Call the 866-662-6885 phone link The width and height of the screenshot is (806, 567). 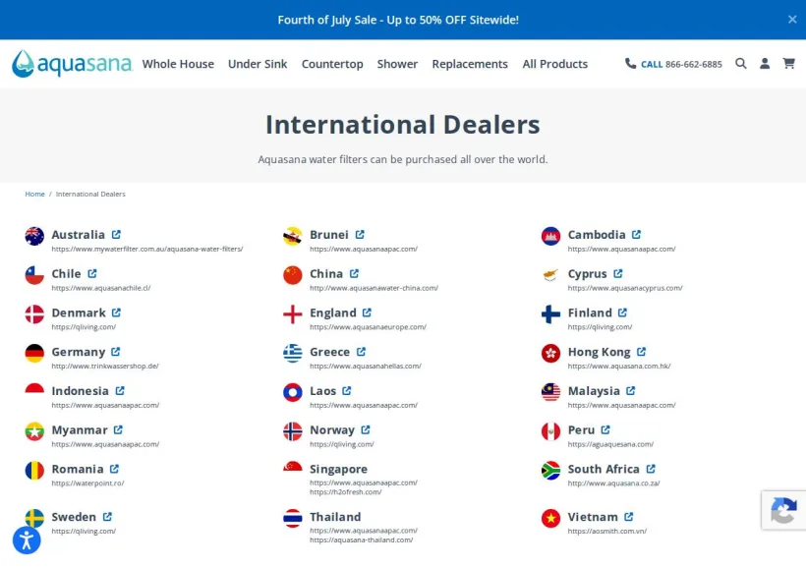[x=681, y=64]
